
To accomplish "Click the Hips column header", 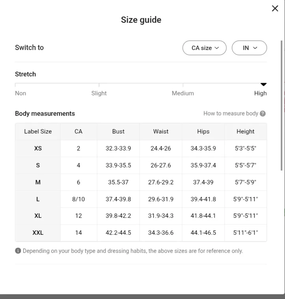I will (203, 132).
